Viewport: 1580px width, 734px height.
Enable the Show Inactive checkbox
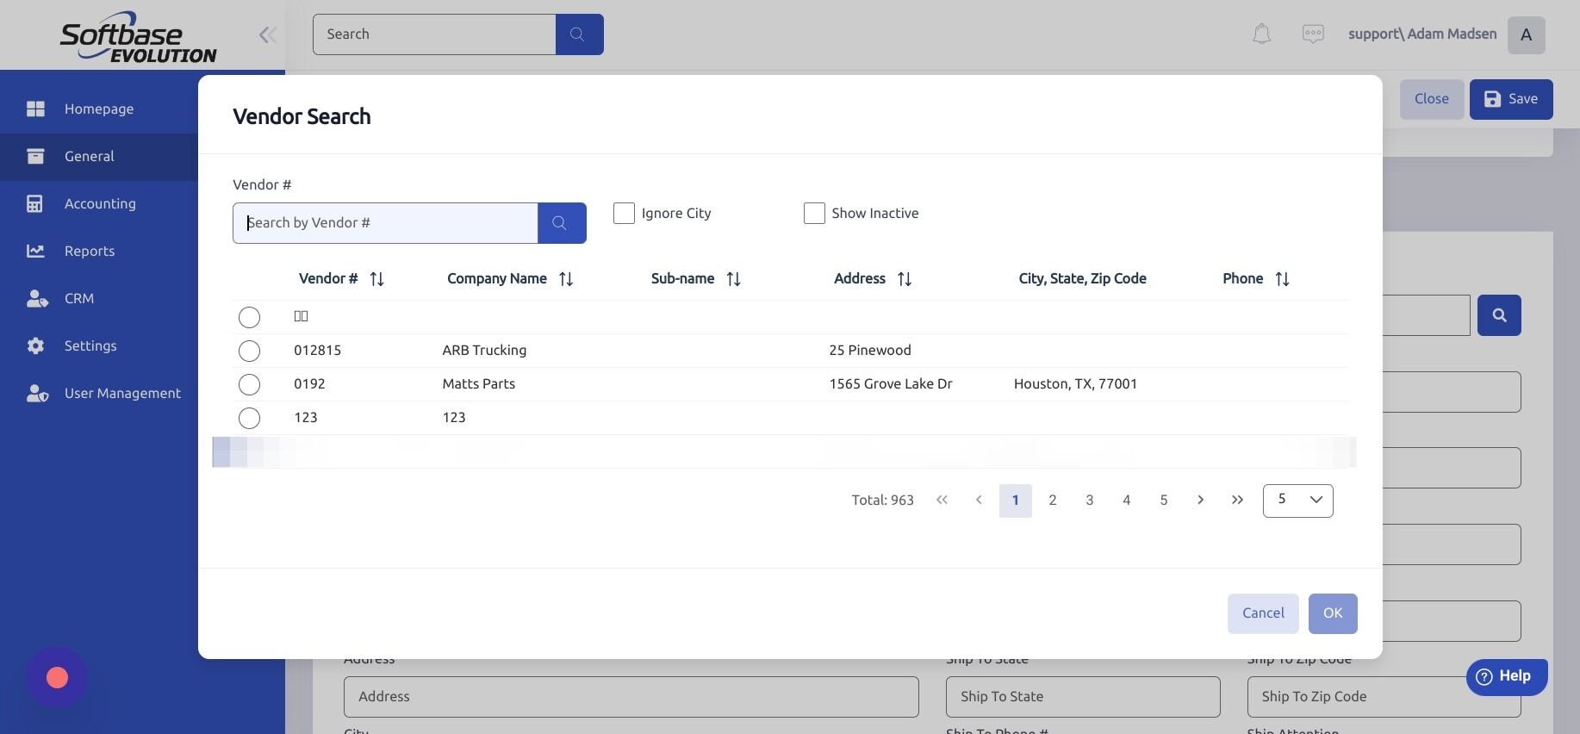814,213
